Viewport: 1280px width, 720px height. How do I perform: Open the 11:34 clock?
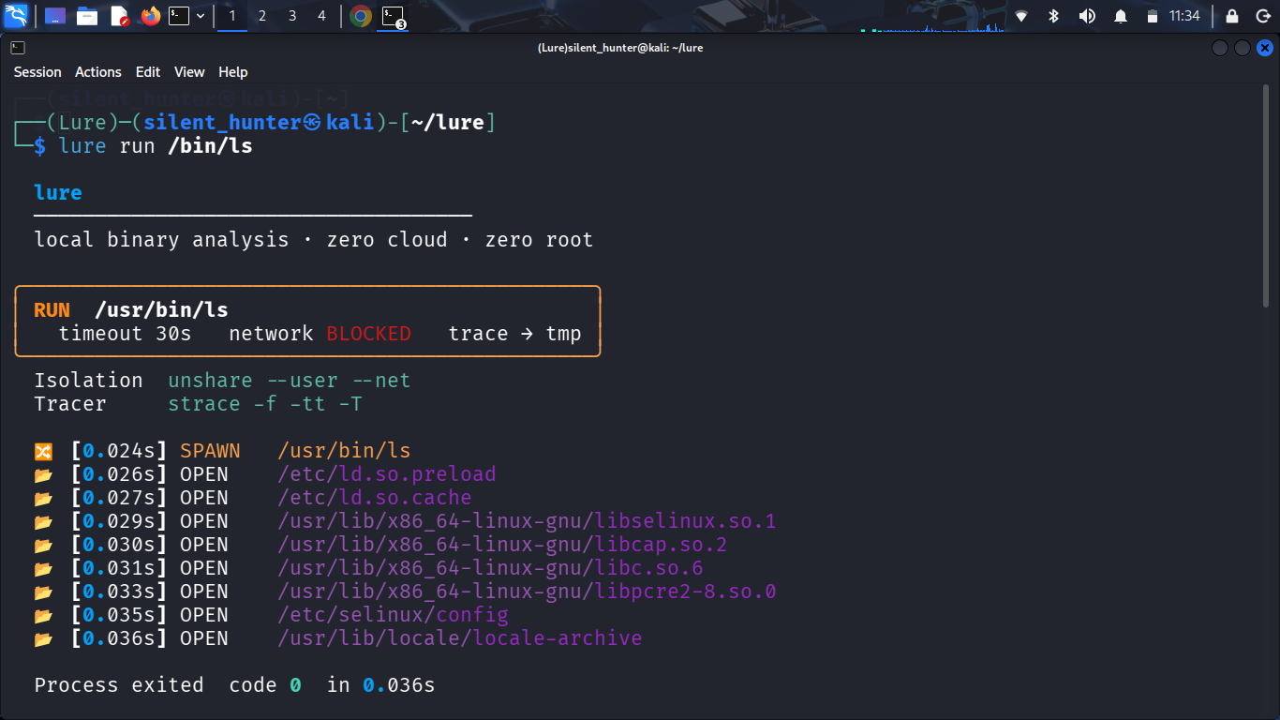pos(1184,16)
